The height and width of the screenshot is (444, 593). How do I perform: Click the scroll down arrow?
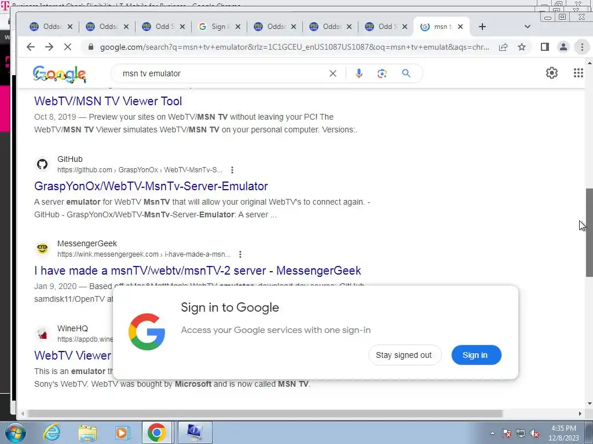tap(589, 404)
